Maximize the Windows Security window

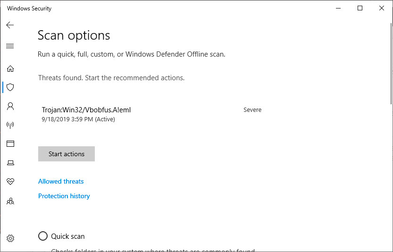tap(360, 8)
